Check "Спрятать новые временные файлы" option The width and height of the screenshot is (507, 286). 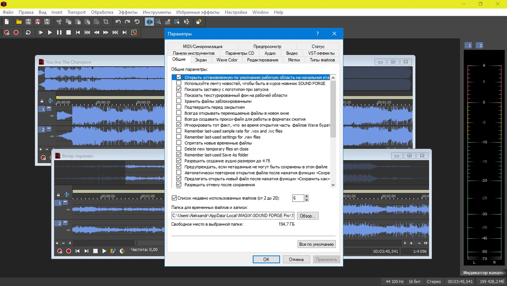(179, 143)
